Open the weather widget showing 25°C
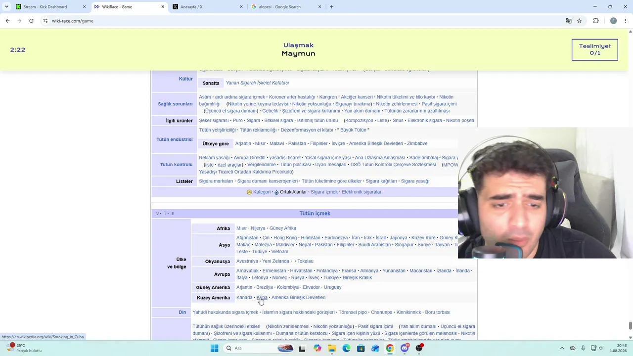This screenshot has width=633, height=356. [23, 348]
